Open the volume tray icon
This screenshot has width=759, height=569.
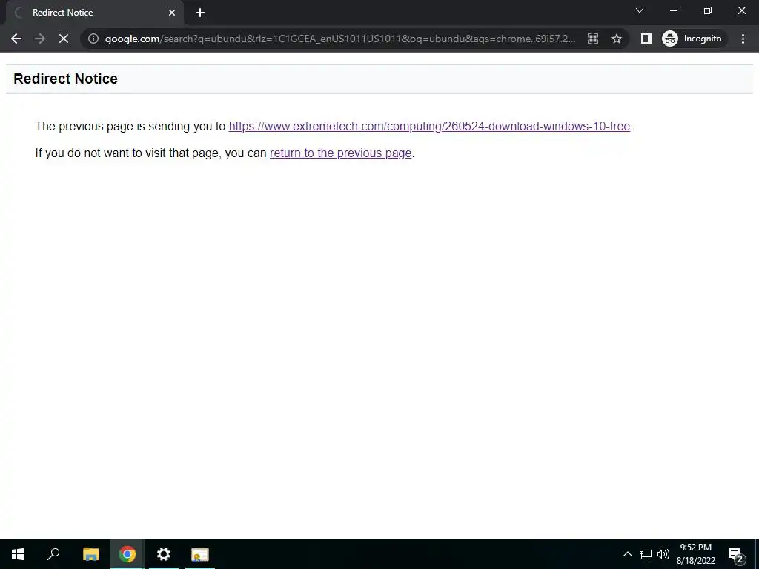663,554
